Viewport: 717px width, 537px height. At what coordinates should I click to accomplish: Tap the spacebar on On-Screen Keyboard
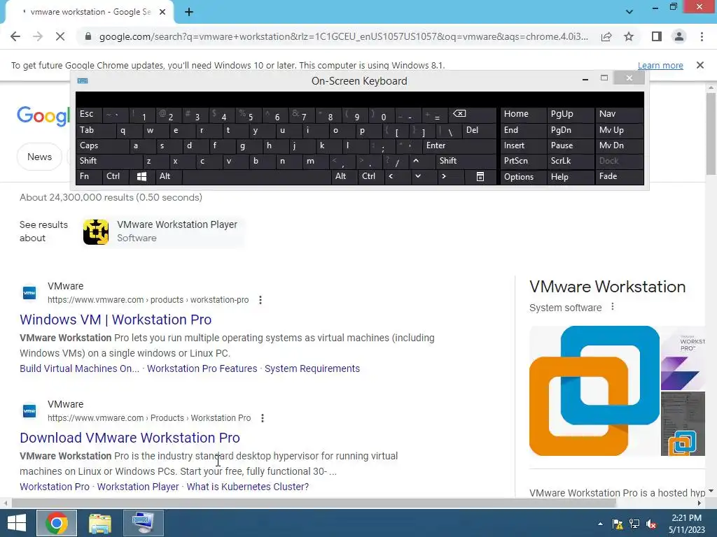[256, 177]
